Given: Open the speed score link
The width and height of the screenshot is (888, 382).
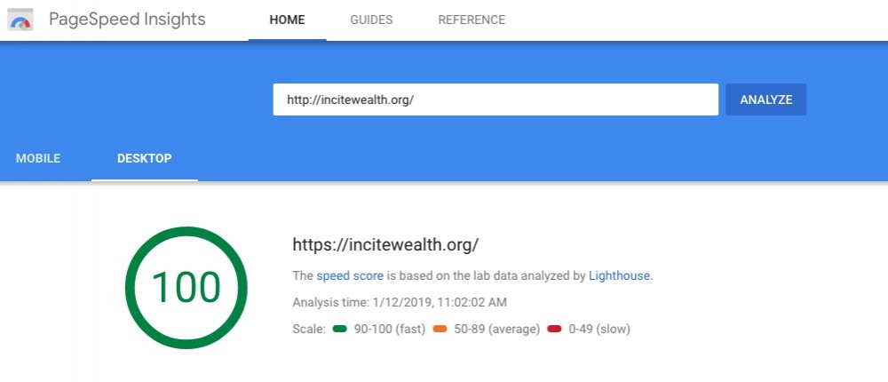Looking at the screenshot, I should pyautogui.click(x=350, y=276).
